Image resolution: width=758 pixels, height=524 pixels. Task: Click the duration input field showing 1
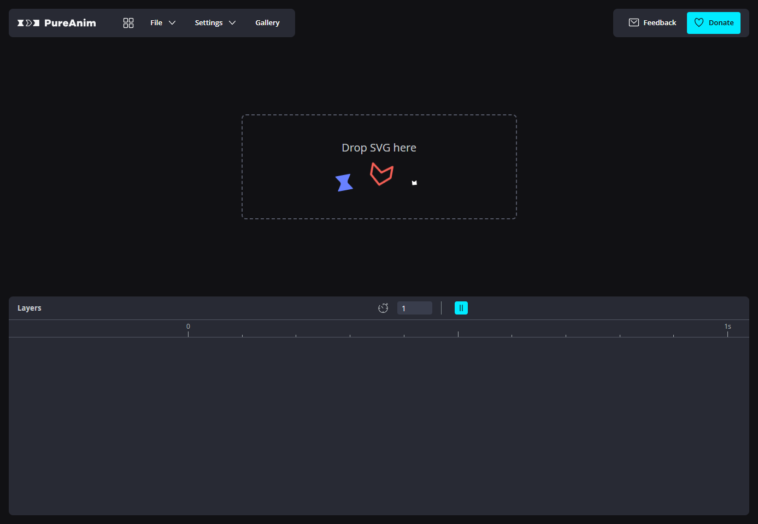point(415,308)
